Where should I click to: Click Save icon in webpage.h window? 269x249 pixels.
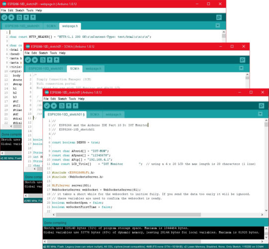(33, 17)
